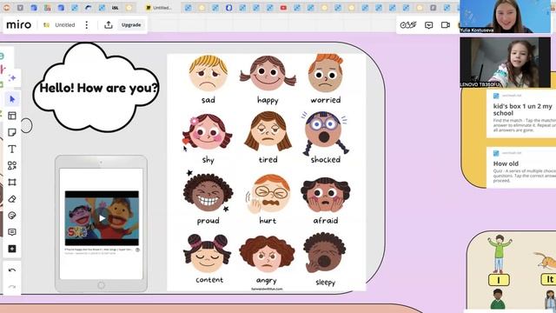The image size is (556, 313).
Task: Click the Untitled board name
Action: click(65, 25)
